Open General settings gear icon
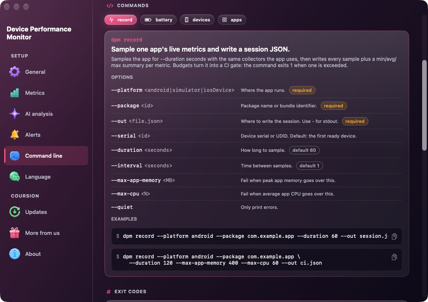Screen dimensions: 428x302 (15, 72)
